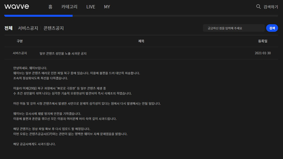Select the 전체 notice tab
Viewport: 283px width, 159px height.
point(8,28)
